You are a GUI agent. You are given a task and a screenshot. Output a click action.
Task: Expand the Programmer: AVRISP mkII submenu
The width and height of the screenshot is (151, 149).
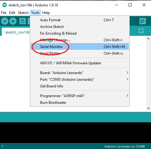tap(80, 96)
